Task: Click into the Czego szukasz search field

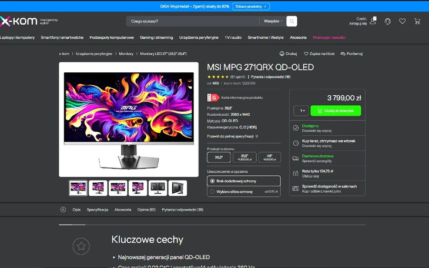Action: click(x=193, y=21)
